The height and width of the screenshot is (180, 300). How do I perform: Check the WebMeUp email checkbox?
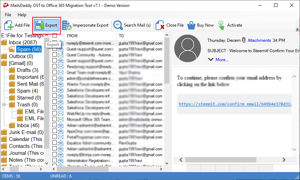pos(54,114)
